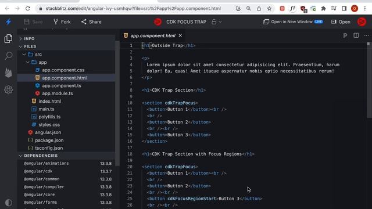Click the StackBlitz lightning bolt logo
The image size is (372, 209).
(9, 22)
